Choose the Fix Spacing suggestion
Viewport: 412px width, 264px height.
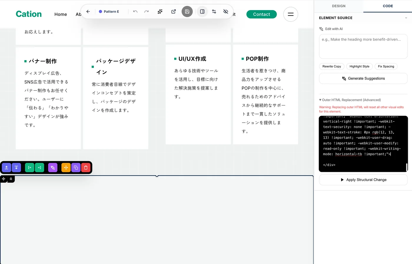(x=386, y=66)
